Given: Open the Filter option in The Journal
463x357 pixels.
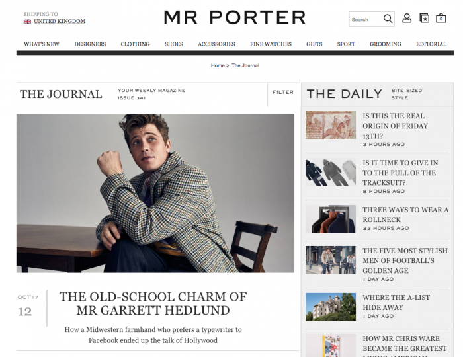Looking at the screenshot, I should (283, 92).
